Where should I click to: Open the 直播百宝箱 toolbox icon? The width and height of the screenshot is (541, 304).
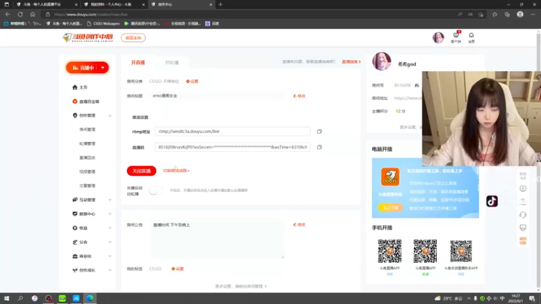click(x=75, y=101)
